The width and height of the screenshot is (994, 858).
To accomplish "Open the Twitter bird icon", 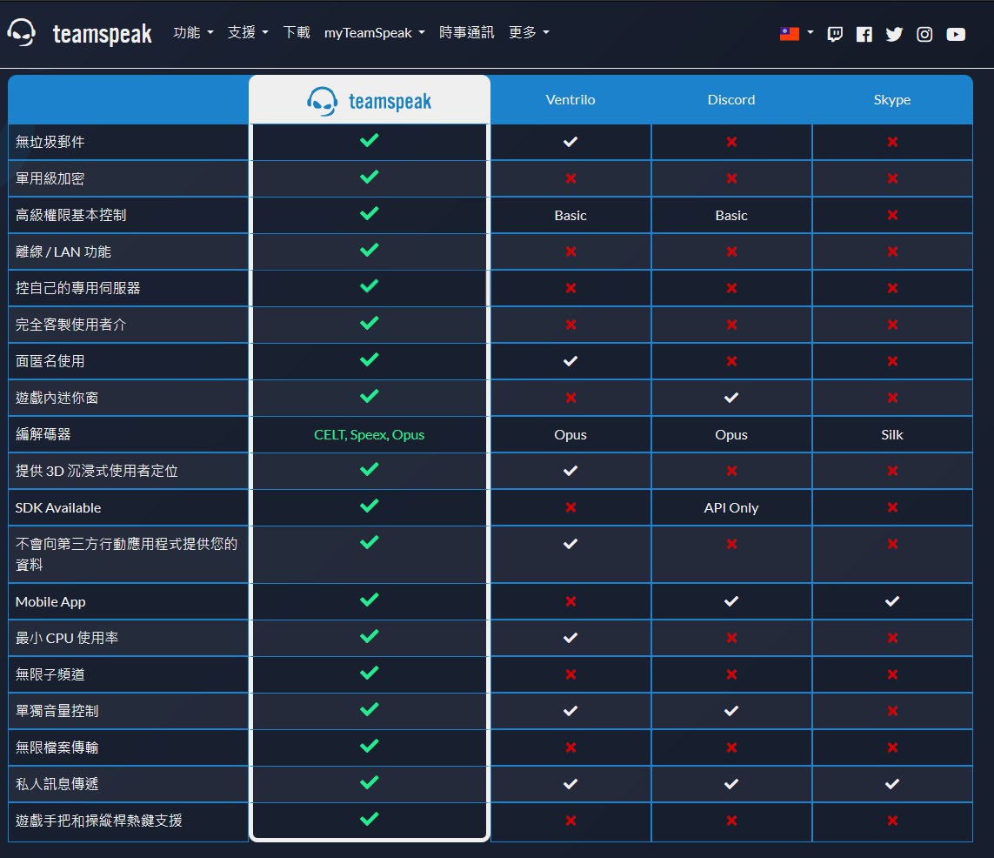I will (x=894, y=34).
